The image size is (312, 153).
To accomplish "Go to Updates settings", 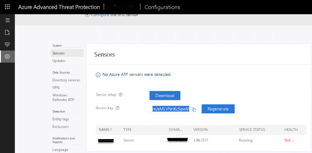I will [59, 61].
